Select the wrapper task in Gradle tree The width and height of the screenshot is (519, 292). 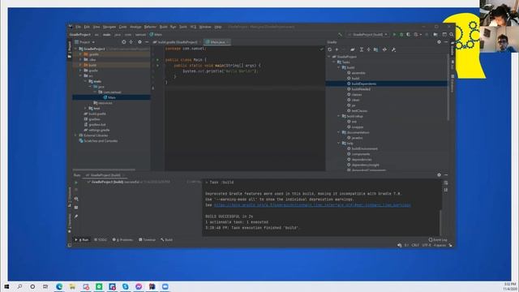355,127
